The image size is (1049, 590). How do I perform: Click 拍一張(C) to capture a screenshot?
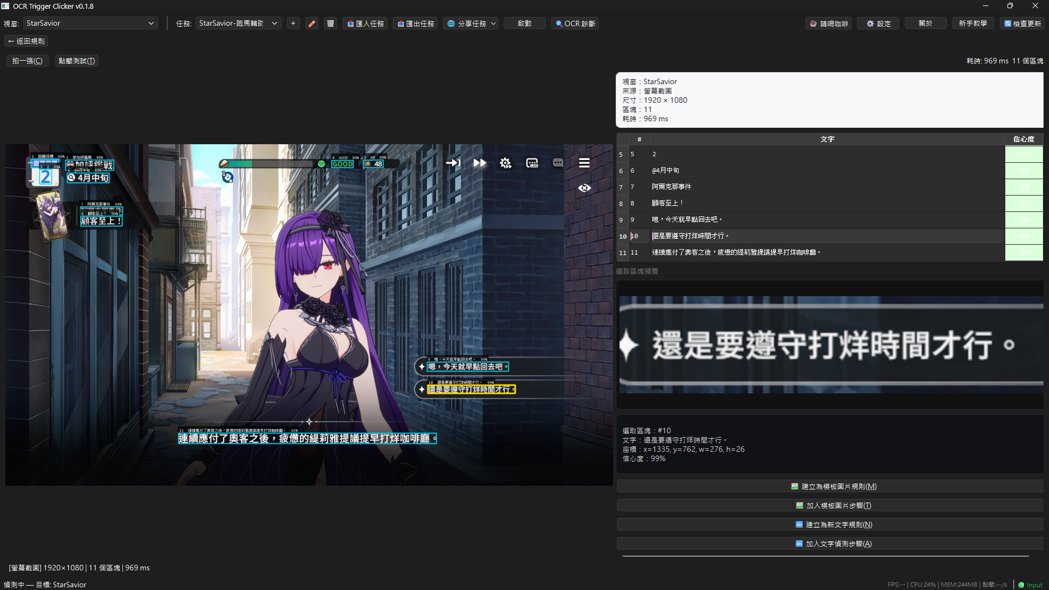coord(27,61)
